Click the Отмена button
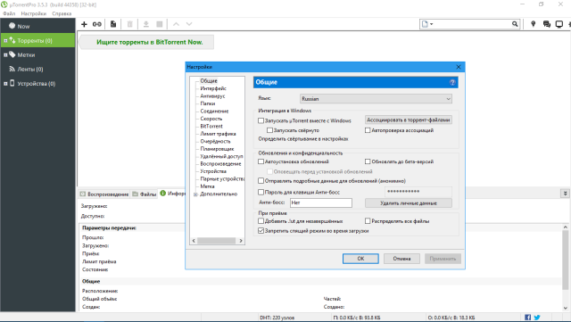This screenshot has width=571, height=322. [401, 259]
